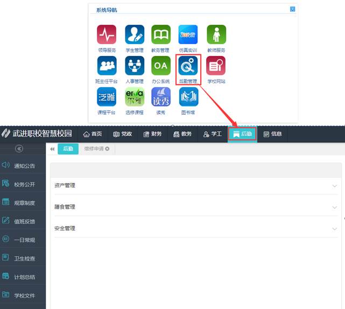Open the 学生管理 icon
This screenshot has height=309, width=345.
135,34
